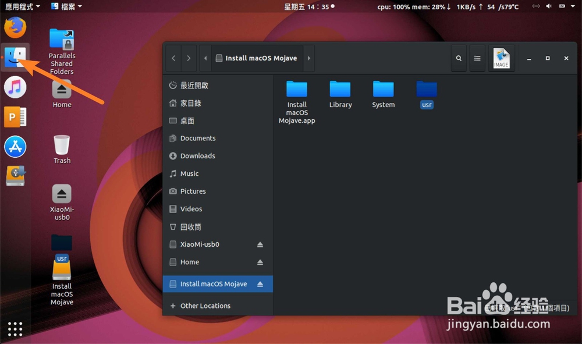Viewport: 582px width, 344px height.
Task: Open Other Locations in sidebar
Action: 218,306
